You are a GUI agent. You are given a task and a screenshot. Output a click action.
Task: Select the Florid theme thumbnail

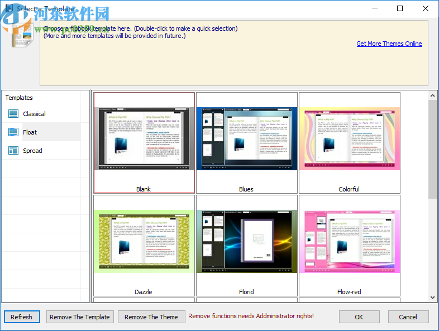coord(247,242)
